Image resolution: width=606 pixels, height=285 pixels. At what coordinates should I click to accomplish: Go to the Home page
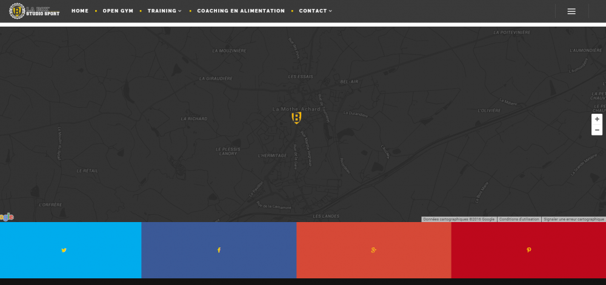coord(80,11)
